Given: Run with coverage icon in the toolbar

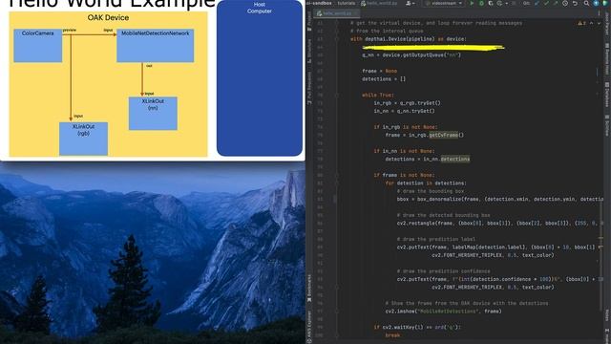Looking at the screenshot, I should pos(491,3).
